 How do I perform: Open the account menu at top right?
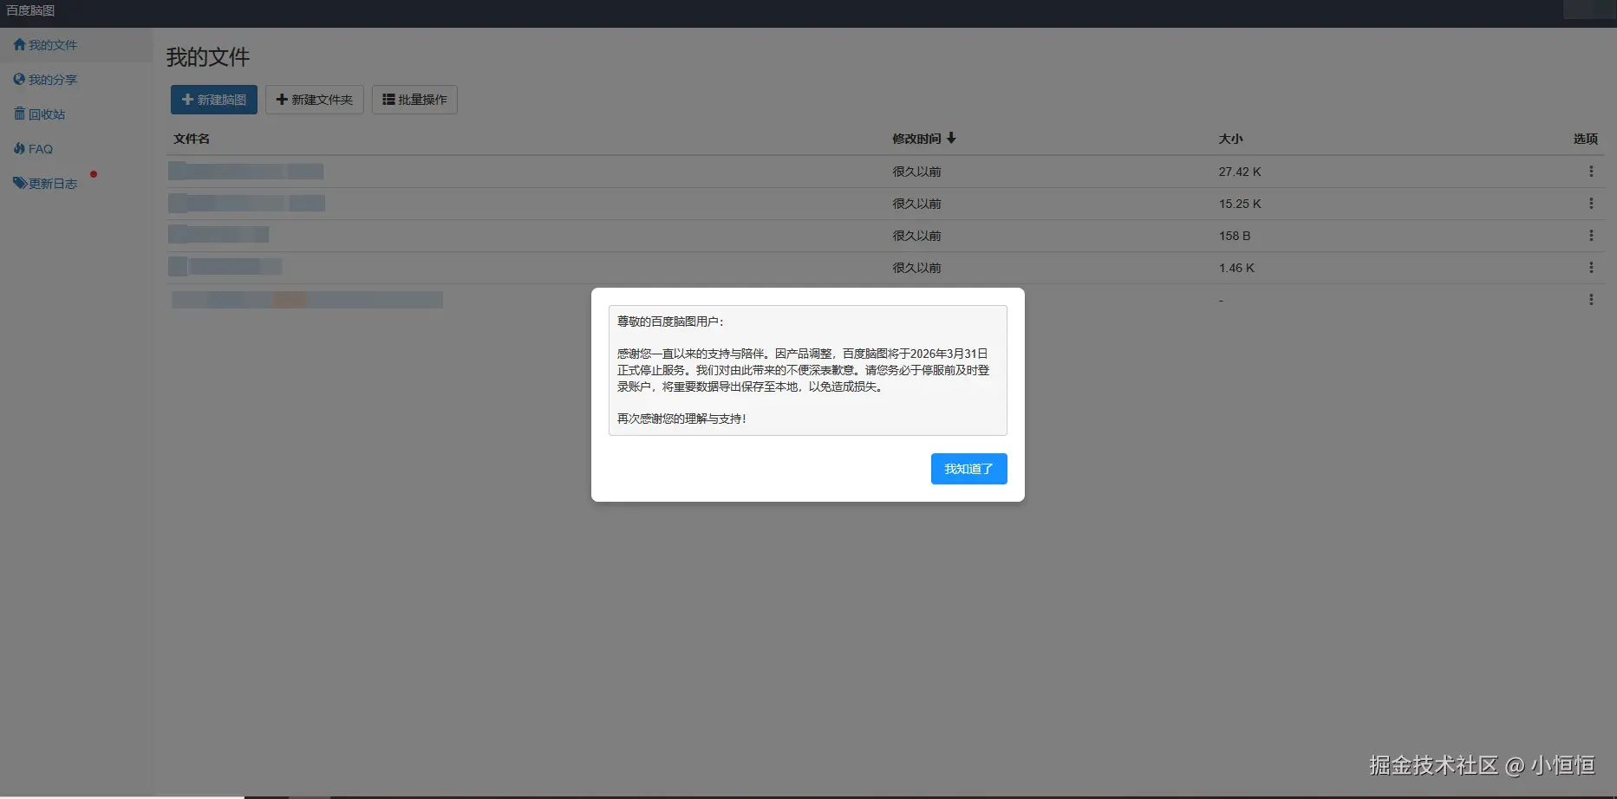pyautogui.click(x=1589, y=11)
